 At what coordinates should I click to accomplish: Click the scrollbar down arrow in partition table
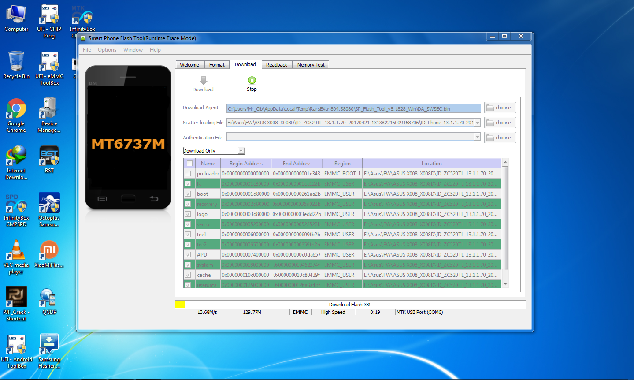(x=505, y=284)
